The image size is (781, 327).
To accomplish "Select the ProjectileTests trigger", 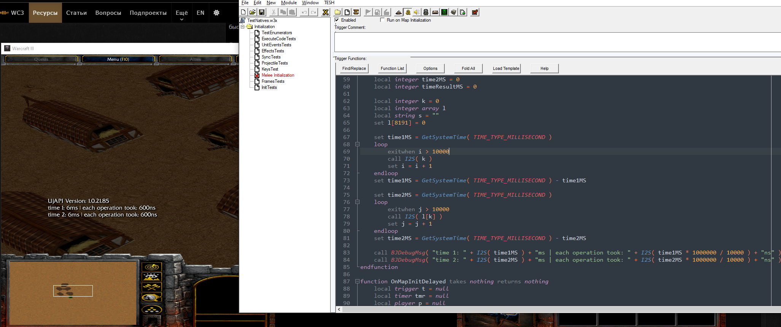I will (275, 63).
